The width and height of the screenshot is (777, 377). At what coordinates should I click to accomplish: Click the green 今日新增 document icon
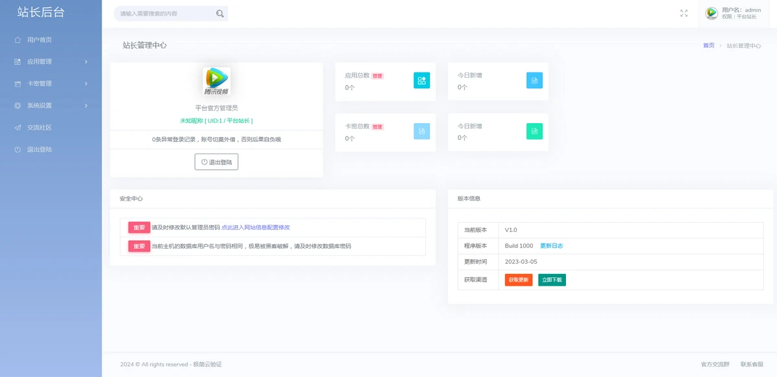point(534,131)
